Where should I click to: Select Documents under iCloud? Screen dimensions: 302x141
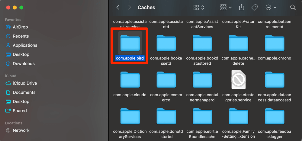[x=24, y=93]
